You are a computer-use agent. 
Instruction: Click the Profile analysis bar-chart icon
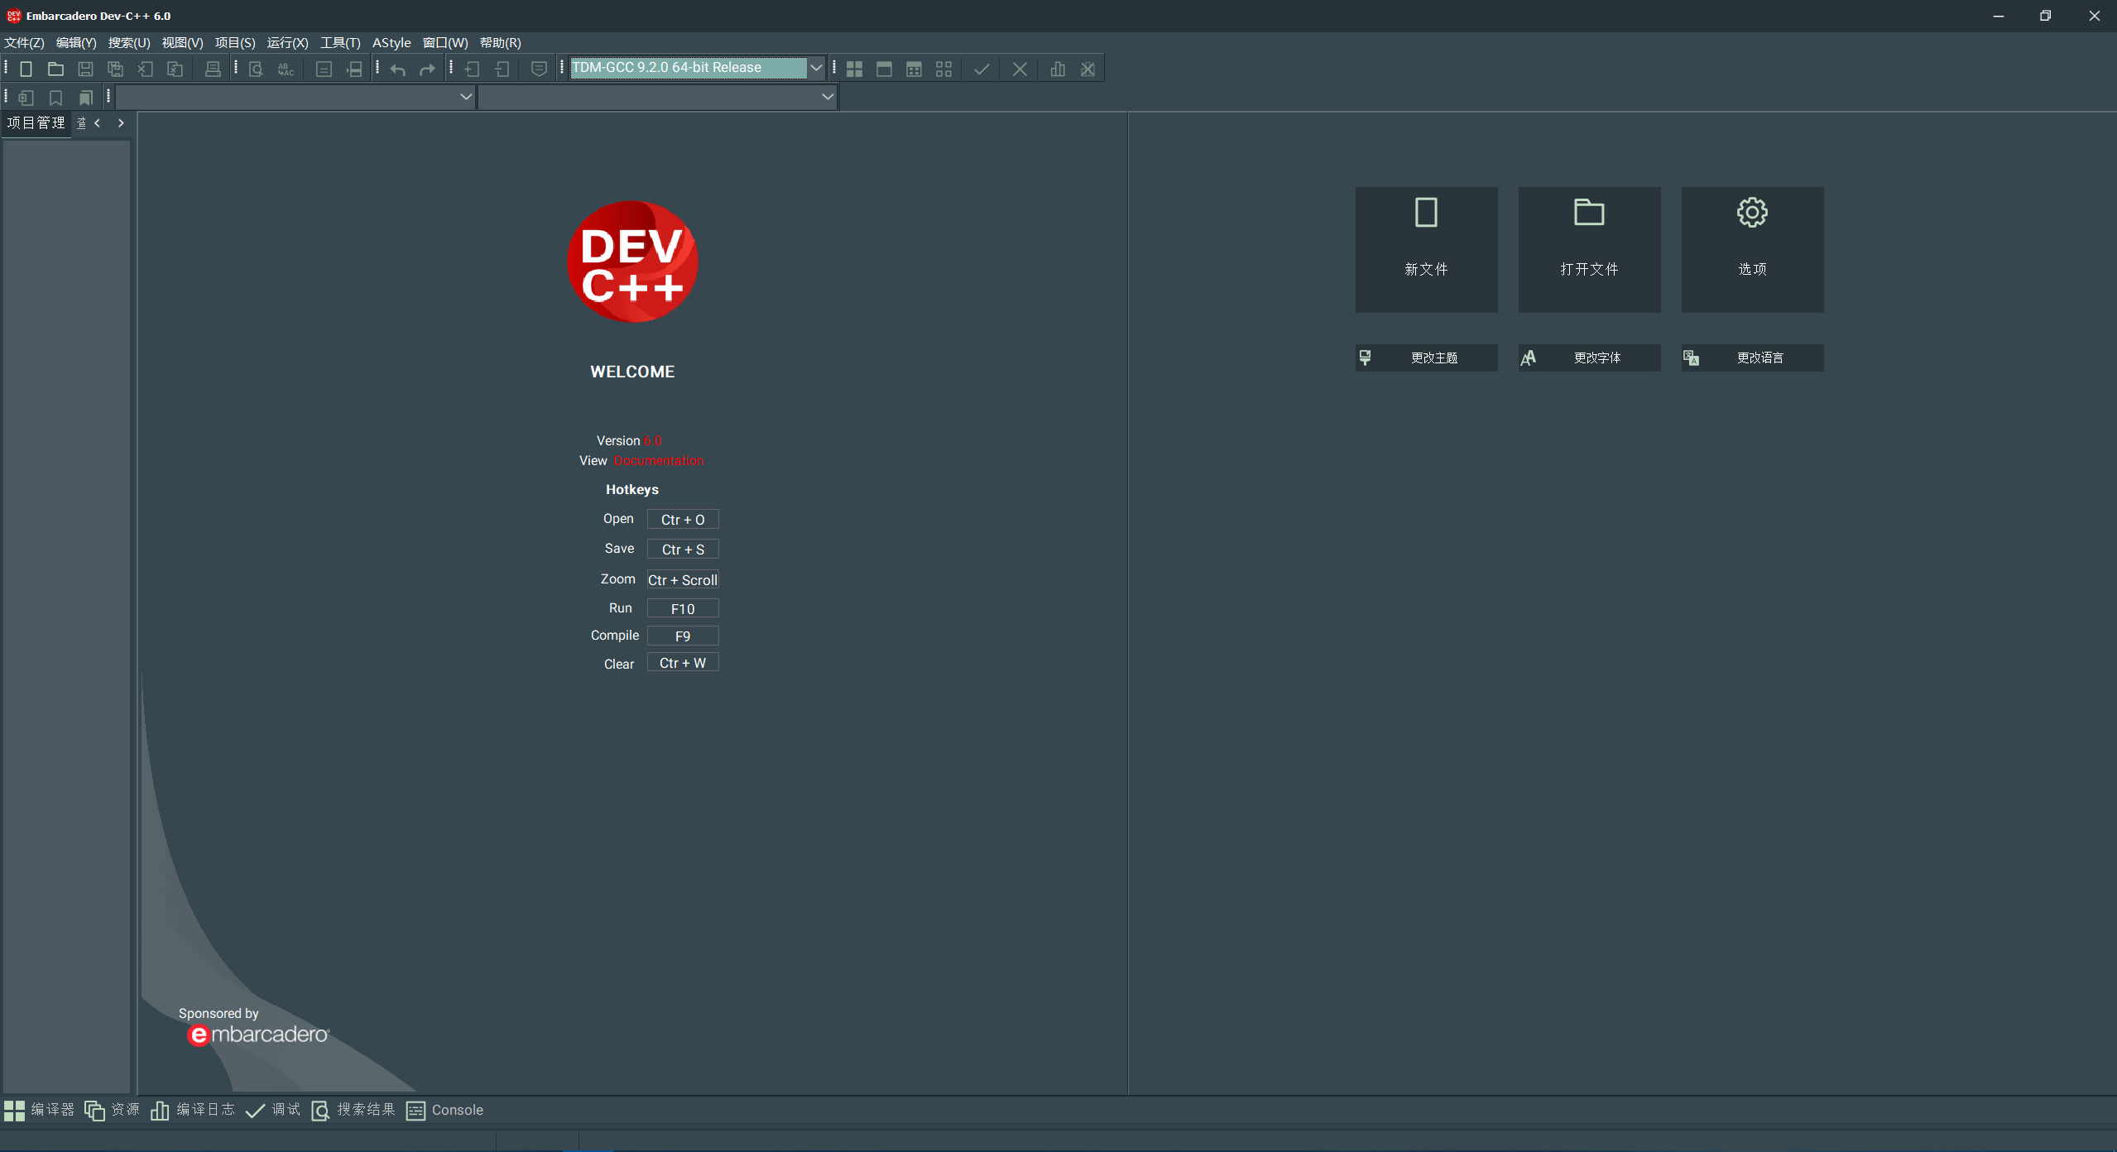coord(1058,69)
